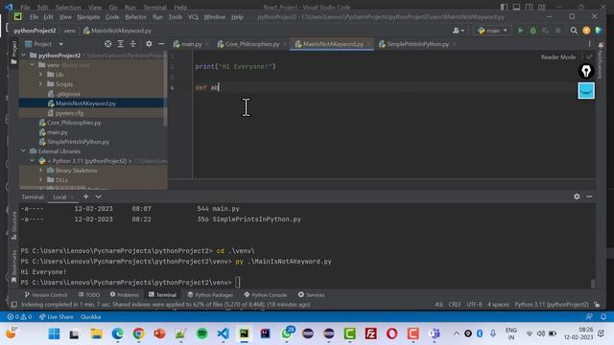The image size is (614, 345).
Task: Open the editor tabs three-dots menu
Action: click(x=590, y=44)
